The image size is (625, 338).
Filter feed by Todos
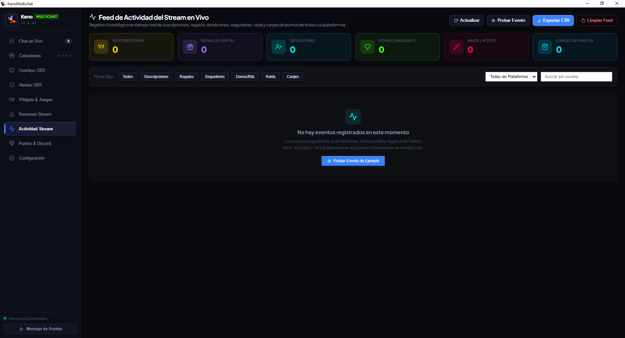pyautogui.click(x=128, y=77)
